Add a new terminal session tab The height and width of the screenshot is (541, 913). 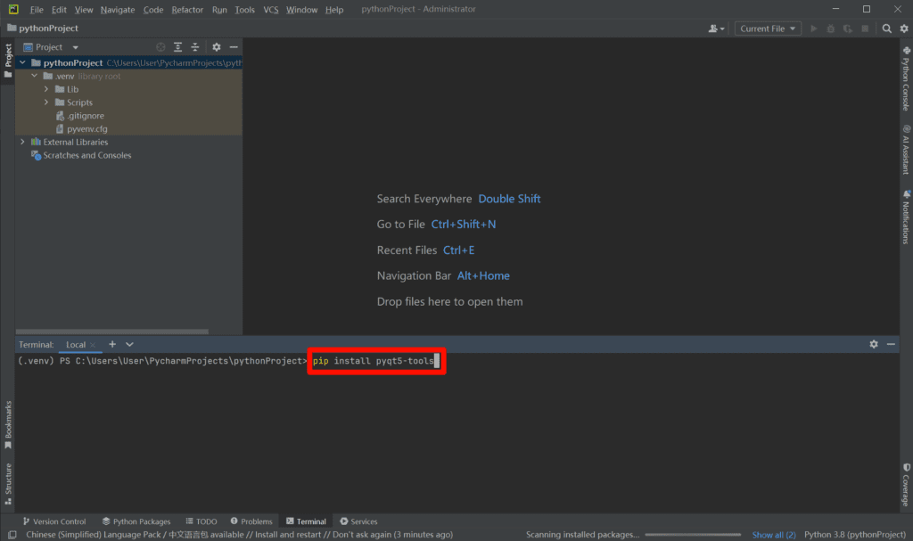112,344
